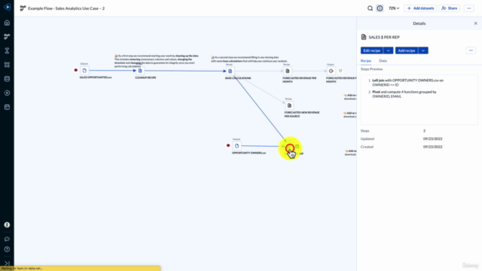The width and height of the screenshot is (482, 271).
Task: Click the Steps count value 2
Action: point(424,131)
